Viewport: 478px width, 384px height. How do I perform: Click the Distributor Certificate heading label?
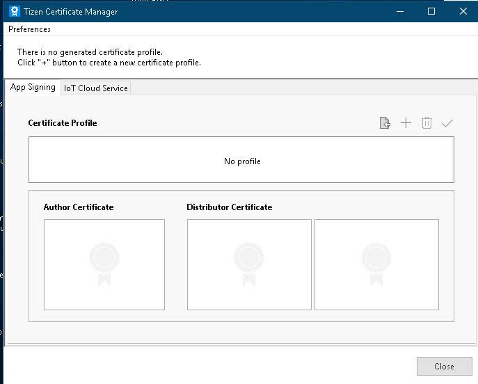229,207
